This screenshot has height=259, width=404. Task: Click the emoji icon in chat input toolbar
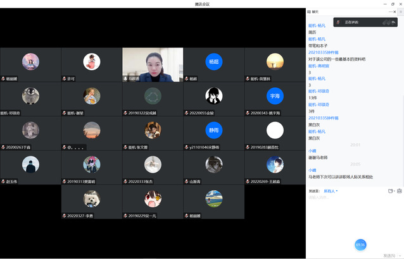pos(391,191)
